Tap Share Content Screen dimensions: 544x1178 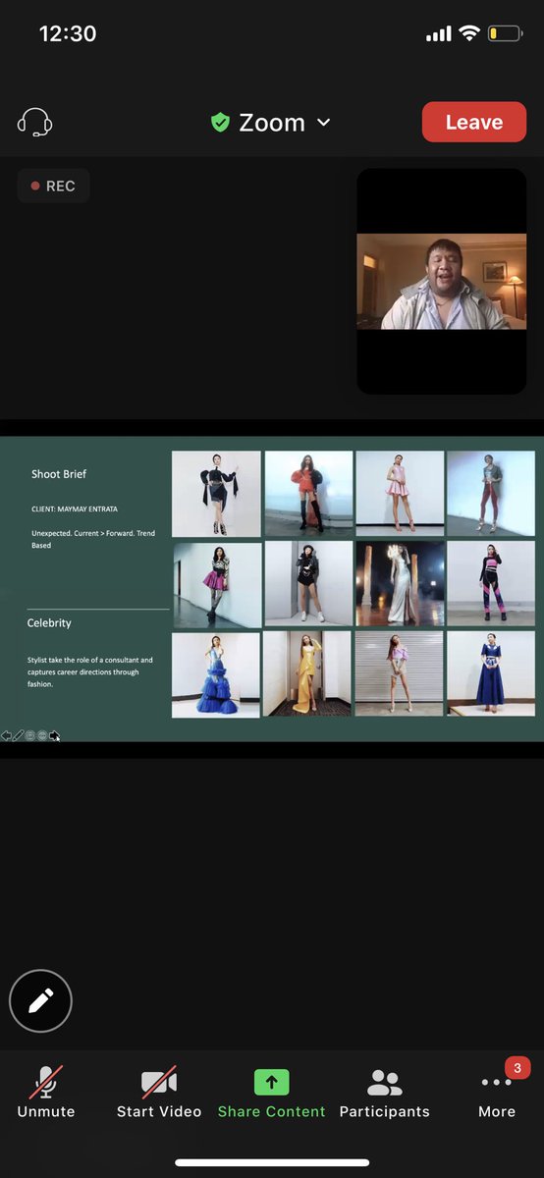click(271, 1092)
